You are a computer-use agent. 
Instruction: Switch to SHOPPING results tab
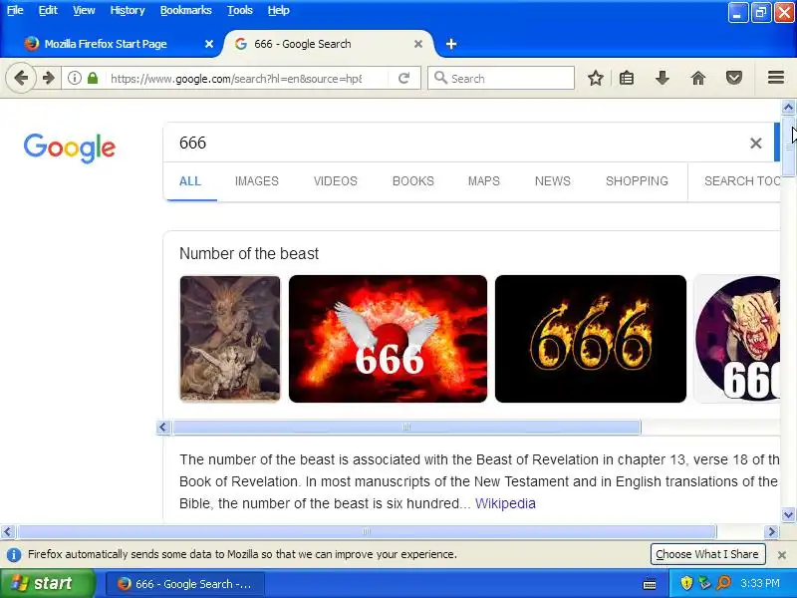637,181
